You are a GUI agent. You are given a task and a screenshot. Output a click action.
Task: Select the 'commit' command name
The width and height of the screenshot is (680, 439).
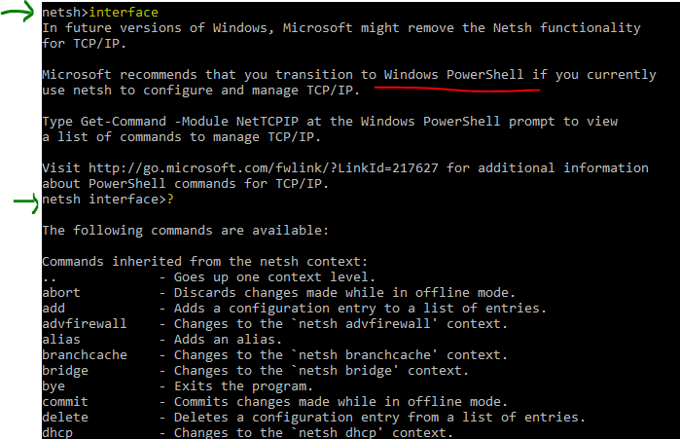pyautogui.click(x=65, y=402)
